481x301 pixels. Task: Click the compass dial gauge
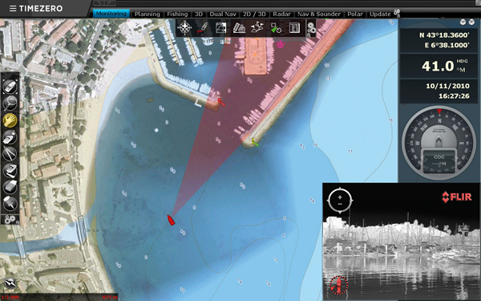pyautogui.click(x=439, y=143)
